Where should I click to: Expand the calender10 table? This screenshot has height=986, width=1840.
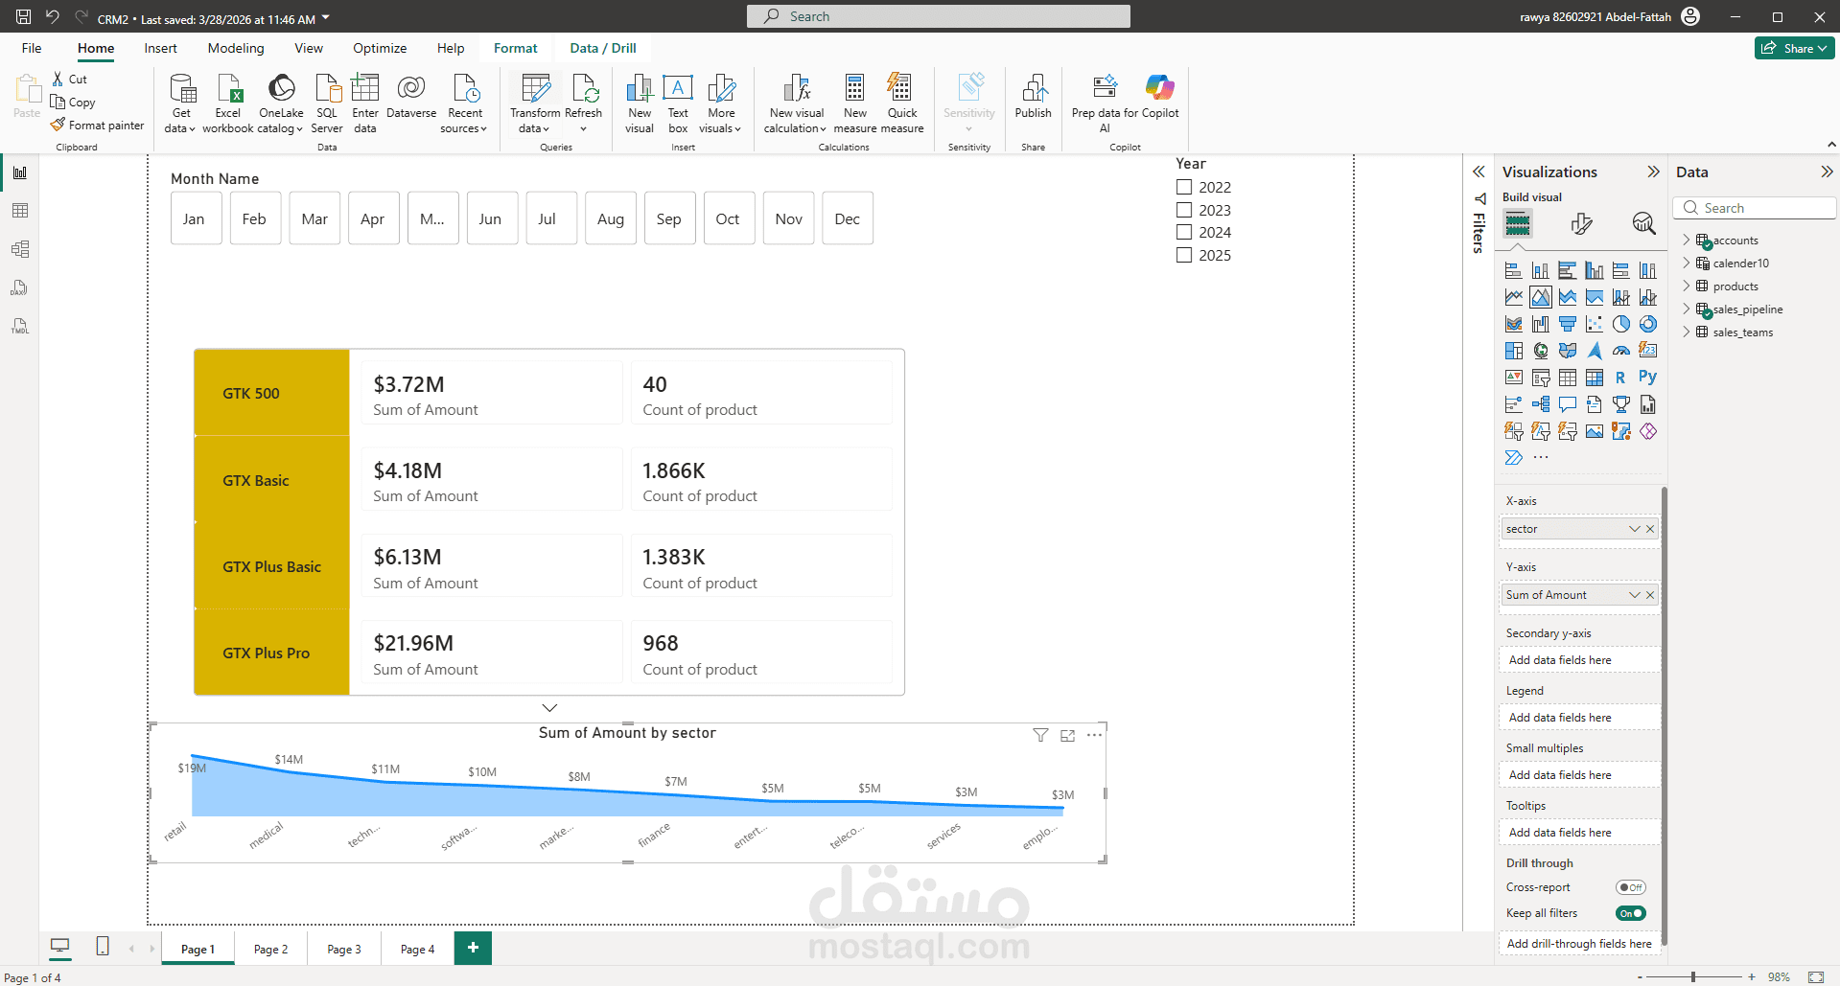[1687, 263]
